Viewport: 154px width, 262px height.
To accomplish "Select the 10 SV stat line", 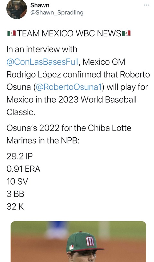I will click(x=17, y=181).
